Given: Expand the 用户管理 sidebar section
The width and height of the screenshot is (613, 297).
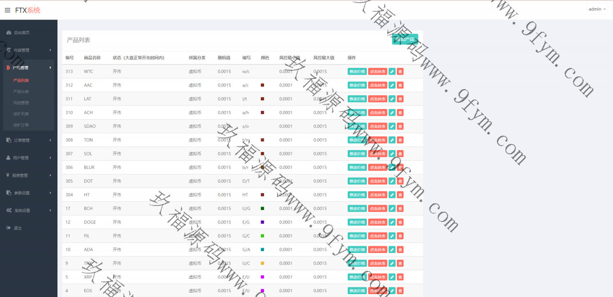Looking at the screenshot, I should click(x=29, y=158).
